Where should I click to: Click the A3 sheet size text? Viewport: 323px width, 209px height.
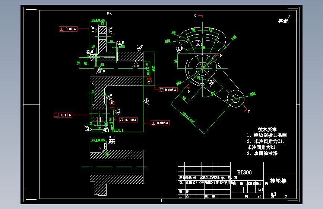(273, 194)
